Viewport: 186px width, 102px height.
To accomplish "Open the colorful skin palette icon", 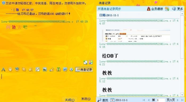I will click(x=91, y=62).
